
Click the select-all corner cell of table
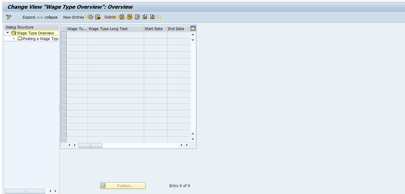point(64,29)
